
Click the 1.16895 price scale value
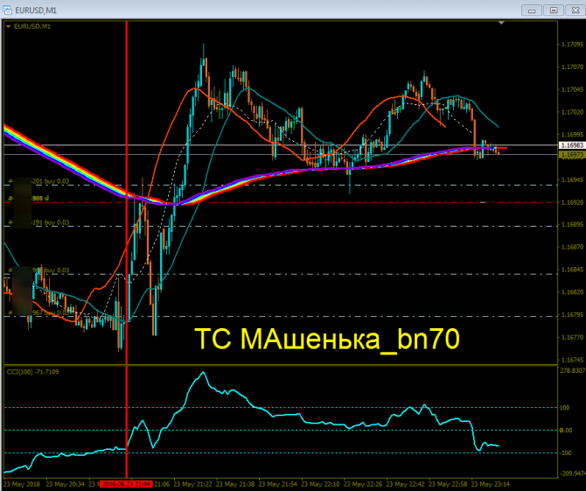[573, 224]
